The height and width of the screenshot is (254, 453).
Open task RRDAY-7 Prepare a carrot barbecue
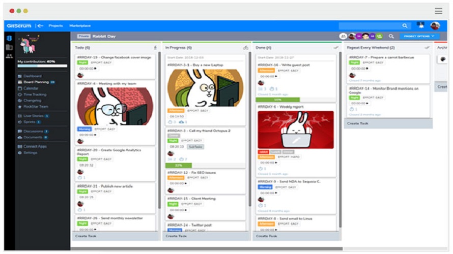click(x=381, y=57)
